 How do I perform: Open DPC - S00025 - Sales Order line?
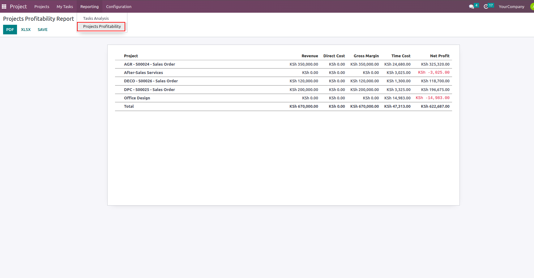[x=149, y=90]
